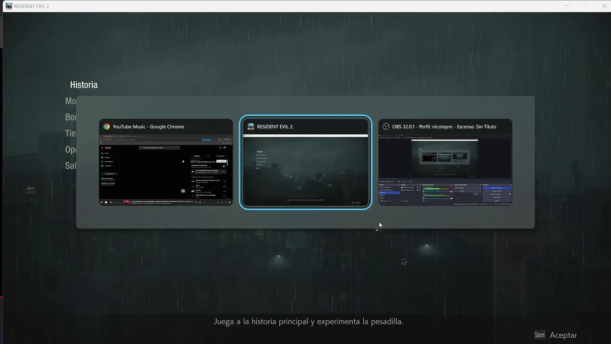Click the "Juega a la historia principal" description text
Viewport: 611px width, 344px height.
(308, 322)
